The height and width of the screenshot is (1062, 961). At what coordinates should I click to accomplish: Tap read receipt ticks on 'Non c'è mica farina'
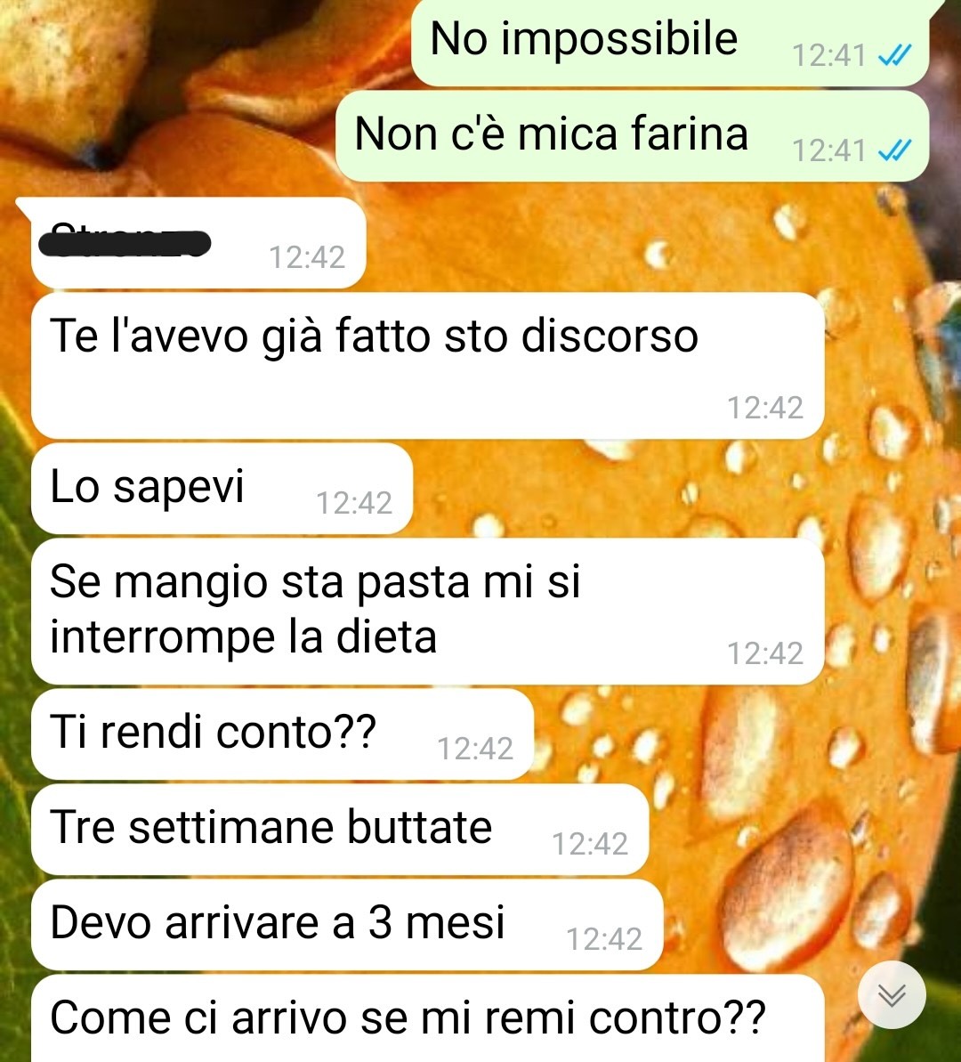click(x=894, y=150)
